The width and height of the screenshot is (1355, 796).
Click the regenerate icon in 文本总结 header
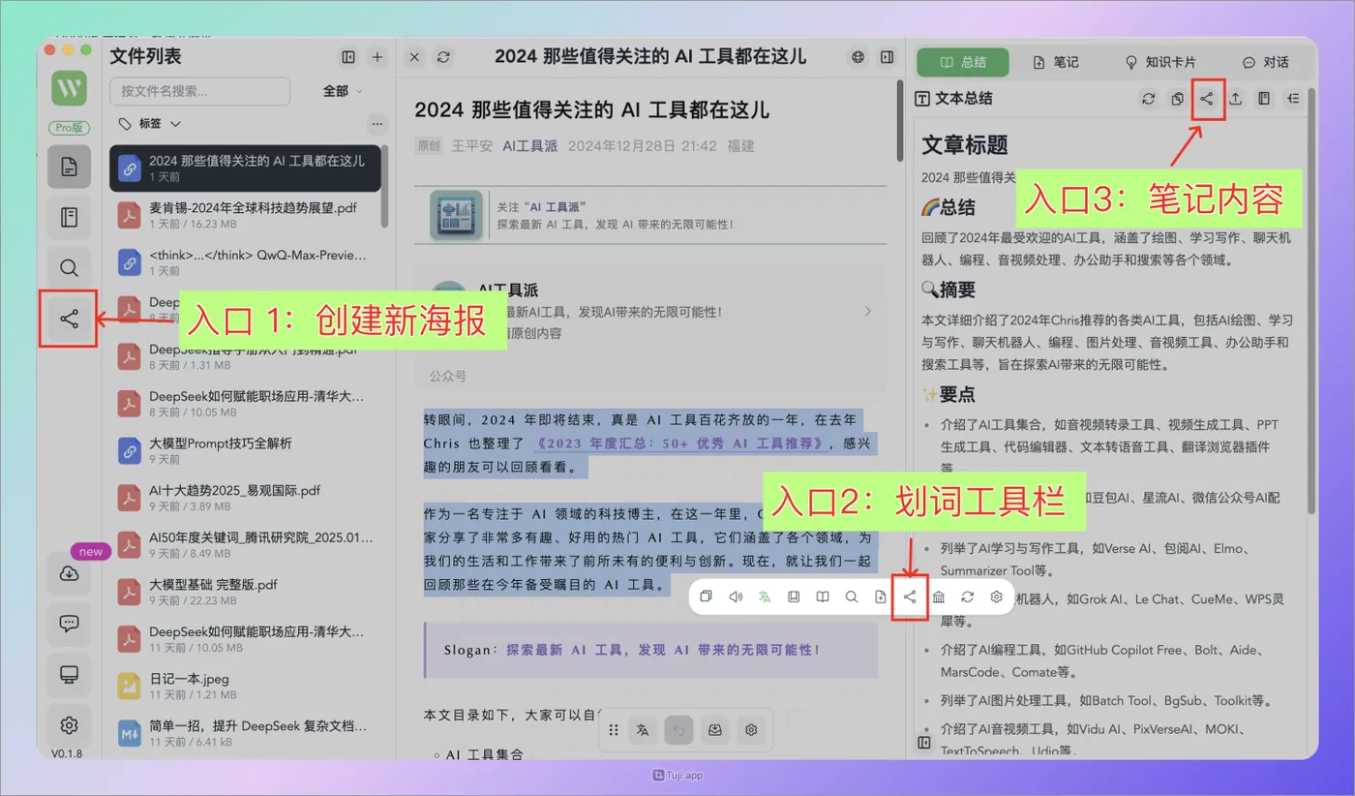[1149, 98]
